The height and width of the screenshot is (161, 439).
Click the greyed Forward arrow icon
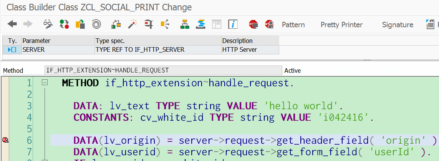[x=28, y=24]
